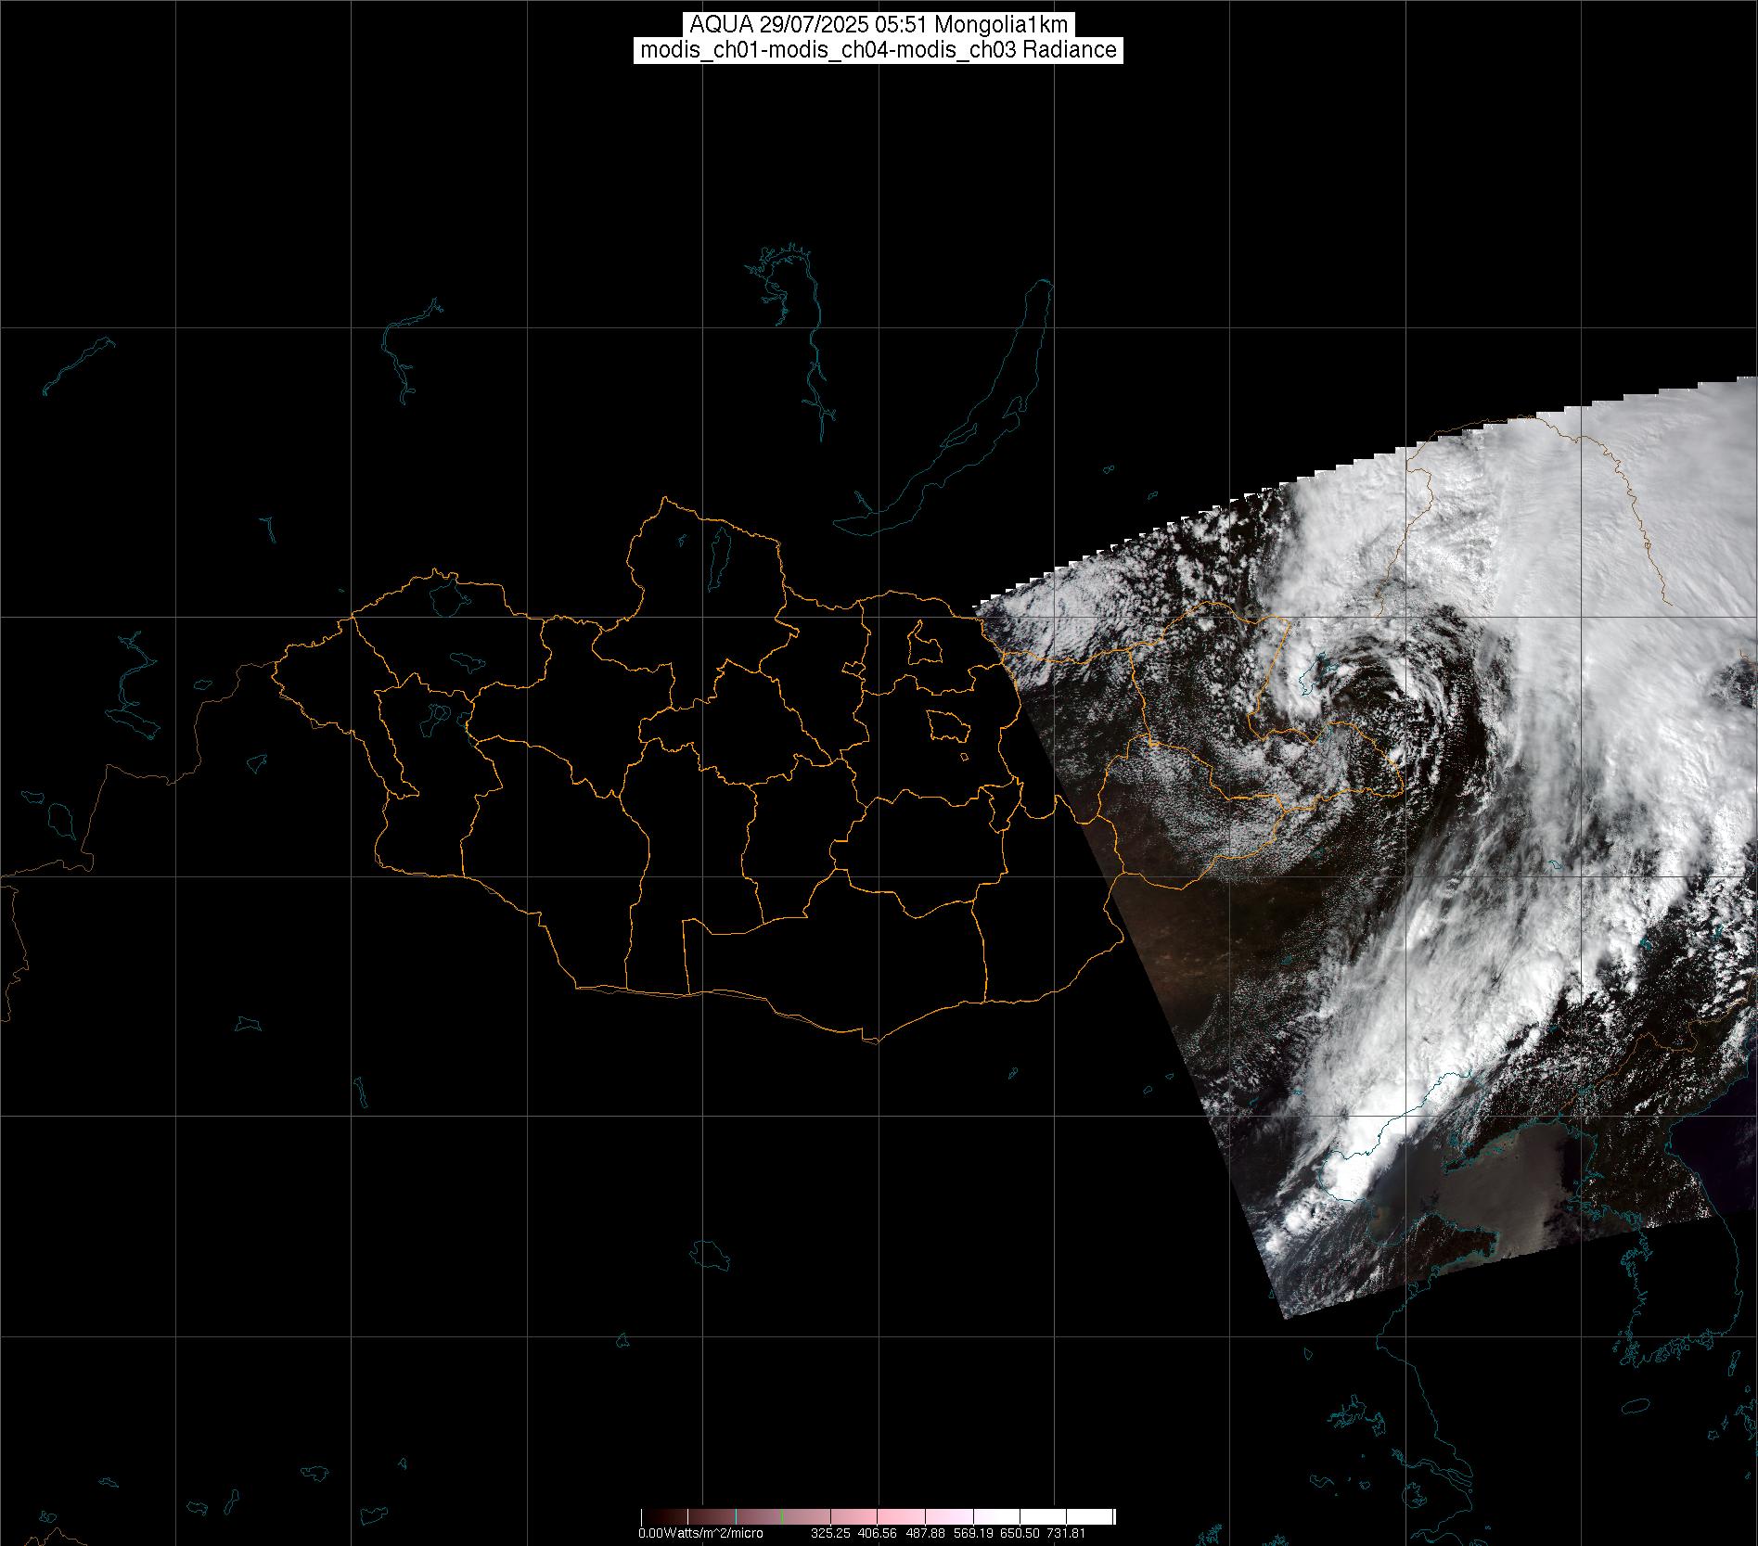Click the southernmost tip of Mongolia's border
The image size is (1758, 1546).
(x=870, y=1041)
